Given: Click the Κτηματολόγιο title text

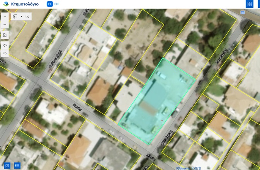Looking at the screenshot, I should point(25,4).
